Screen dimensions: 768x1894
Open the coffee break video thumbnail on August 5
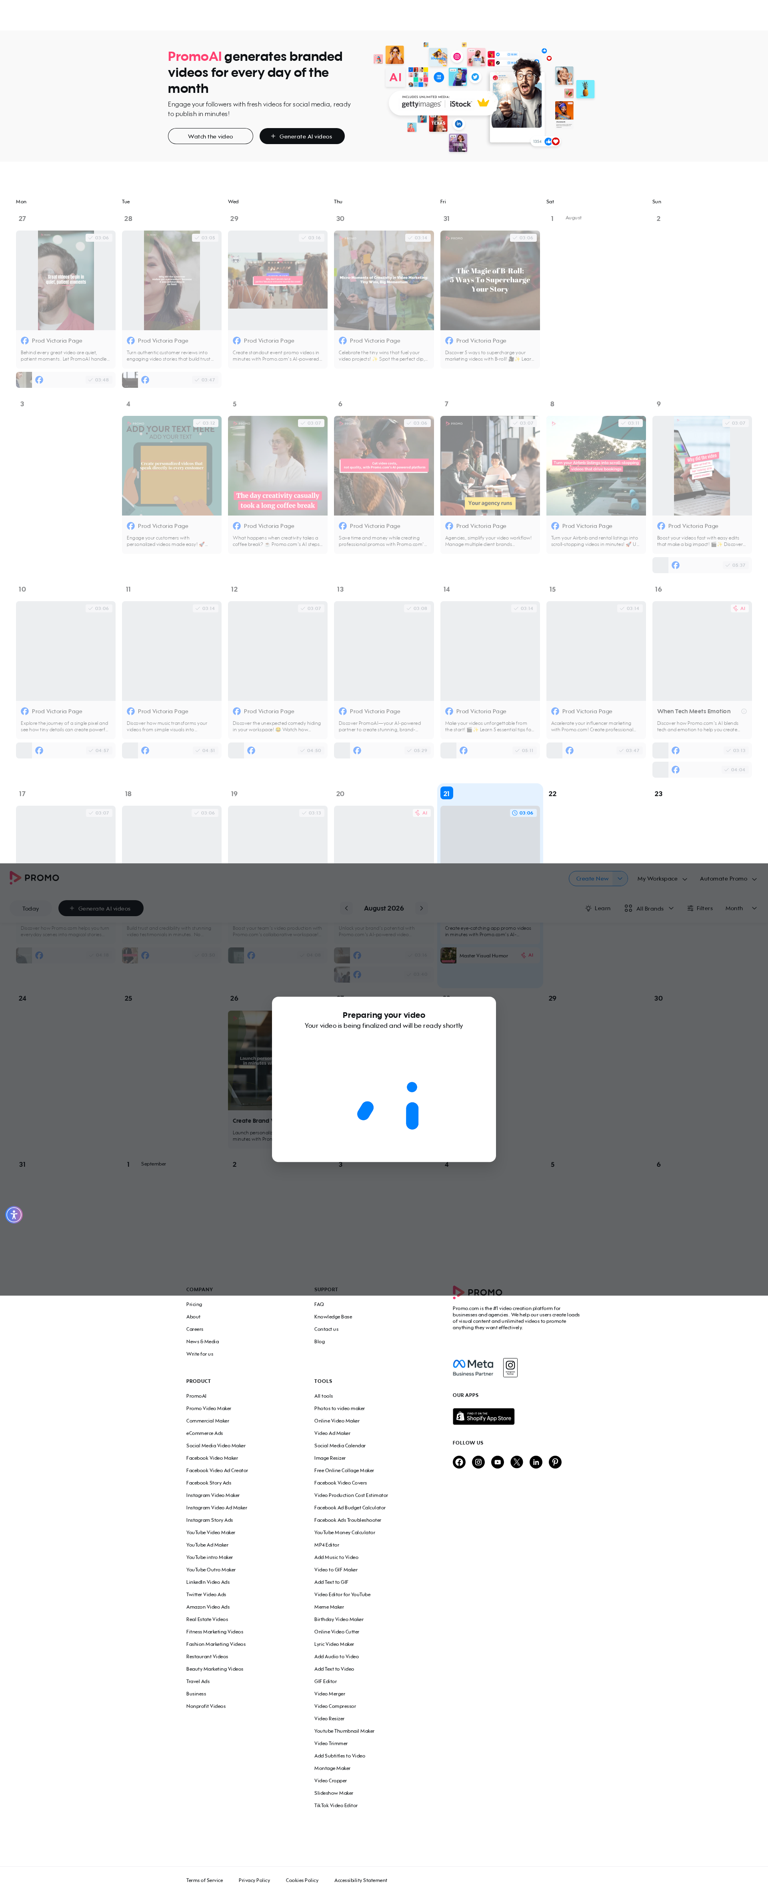click(278, 465)
